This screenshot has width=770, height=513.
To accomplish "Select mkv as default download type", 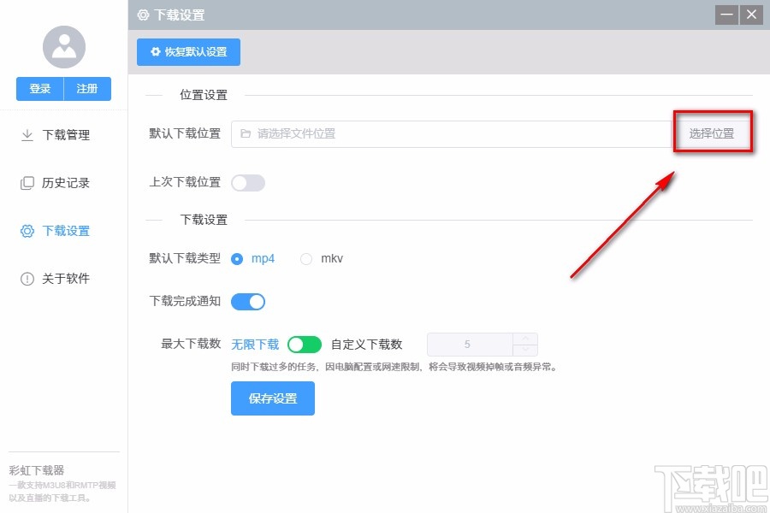I will [305, 258].
